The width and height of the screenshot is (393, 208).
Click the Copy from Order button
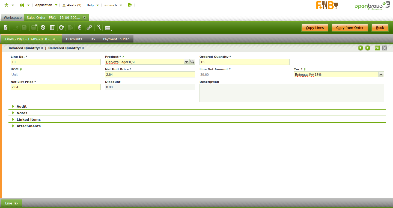(350, 28)
